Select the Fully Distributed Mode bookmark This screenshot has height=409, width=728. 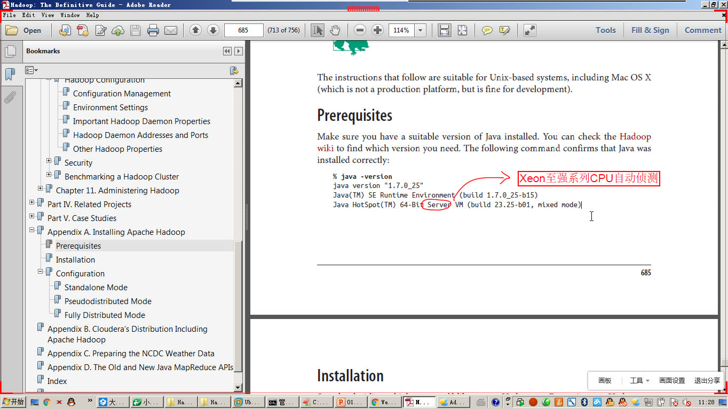coord(105,315)
